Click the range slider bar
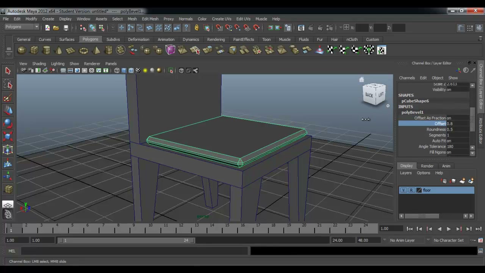This screenshot has width=485, height=273. point(126,240)
